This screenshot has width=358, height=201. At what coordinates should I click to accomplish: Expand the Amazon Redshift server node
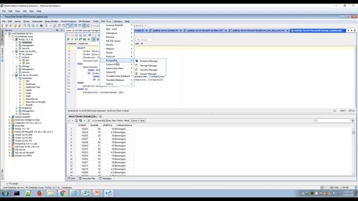pyautogui.click(x=10, y=117)
